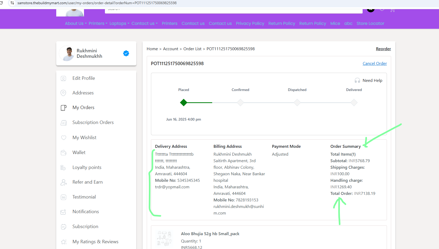This screenshot has height=249, width=439.
Task: Click the Delivery Address heading
Action: pos(171,146)
